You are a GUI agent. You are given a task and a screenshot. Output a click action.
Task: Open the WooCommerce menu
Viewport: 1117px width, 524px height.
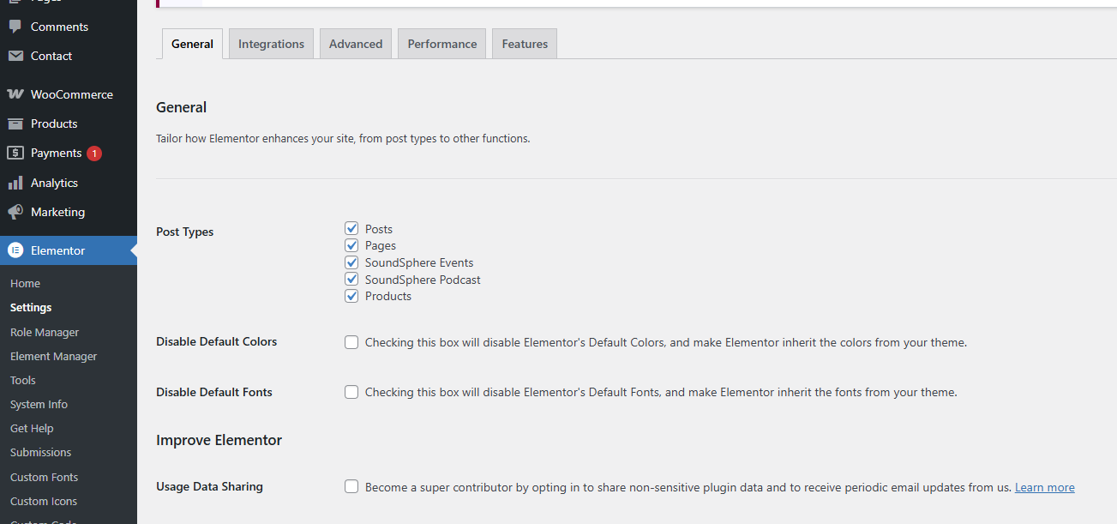pos(69,94)
